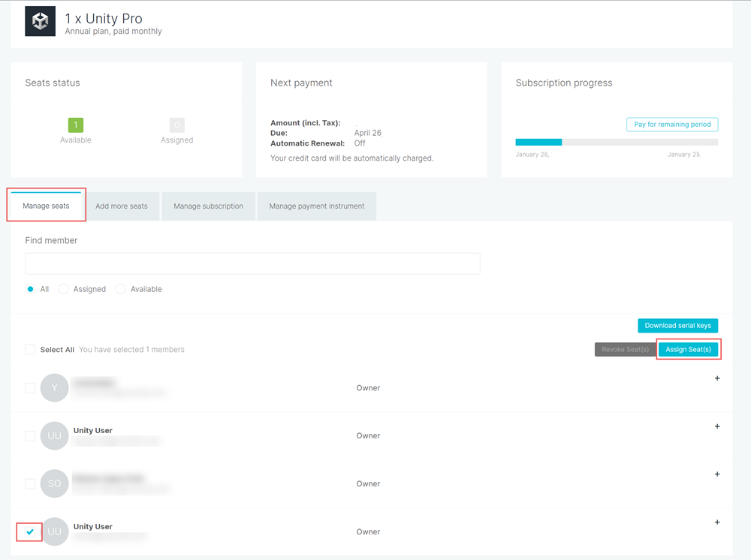Expand the checked Unity User row
The height and width of the screenshot is (560, 751).
tap(717, 522)
